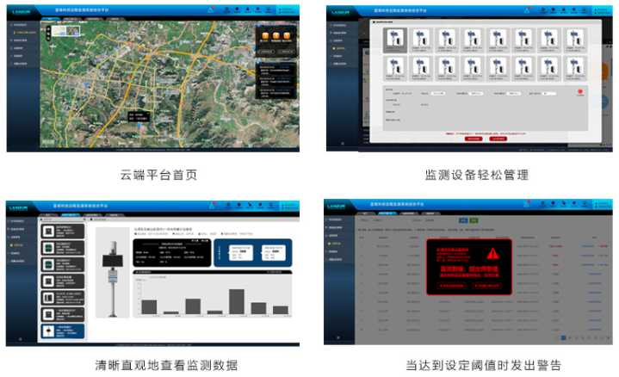The image size is (619, 377).
Task: Click the red warning triangle in the alarm dialog
Action: point(492,253)
